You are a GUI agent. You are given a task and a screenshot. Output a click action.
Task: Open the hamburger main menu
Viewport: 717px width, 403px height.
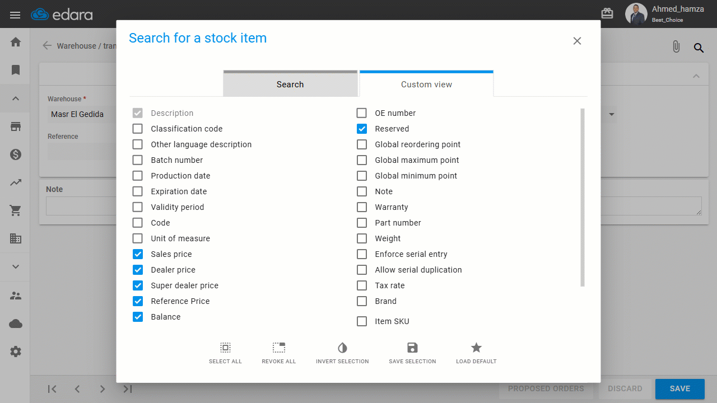pyautogui.click(x=15, y=15)
